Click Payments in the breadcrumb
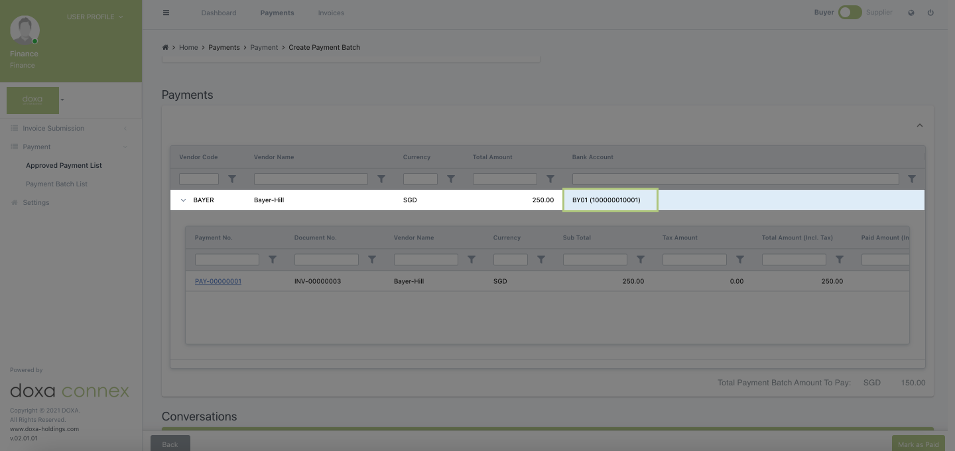Viewport: 955px width, 451px height. tap(224, 48)
